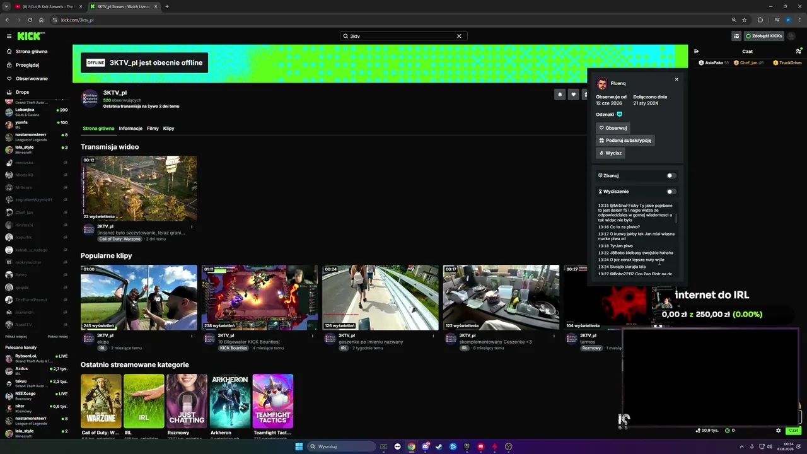The height and width of the screenshot is (454, 807).
Task: Open a new Chrome tab
Action: pos(167,6)
